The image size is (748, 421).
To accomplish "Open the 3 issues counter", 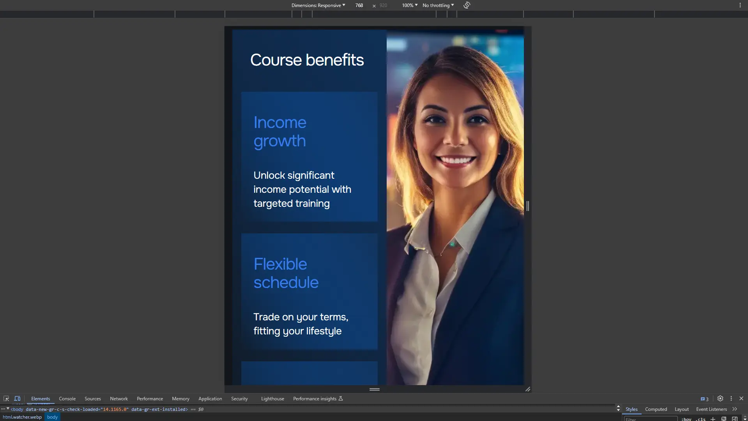I will 704,399.
